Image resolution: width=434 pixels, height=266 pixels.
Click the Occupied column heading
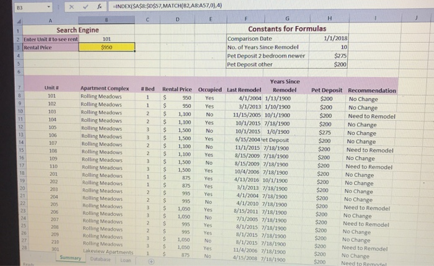pos(210,90)
